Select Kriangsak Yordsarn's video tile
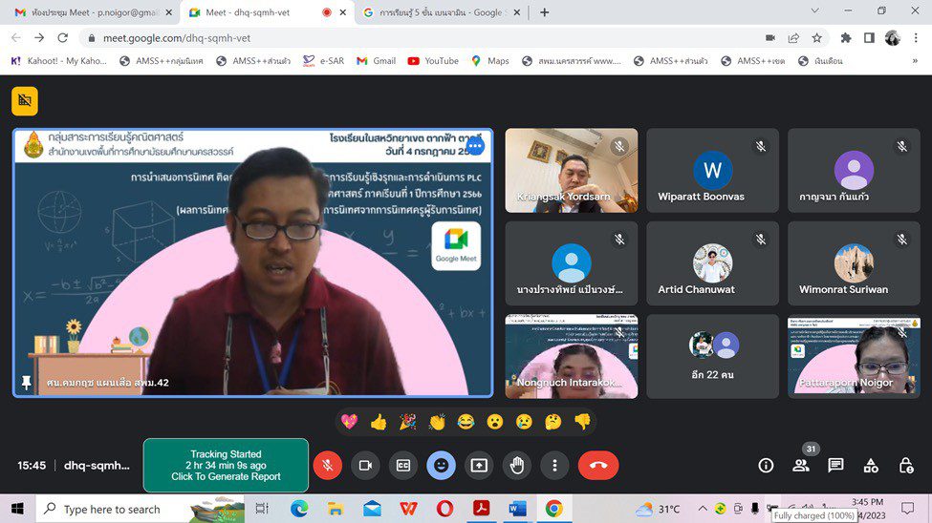This screenshot has height=523, width=932. [x=572, y=171]
